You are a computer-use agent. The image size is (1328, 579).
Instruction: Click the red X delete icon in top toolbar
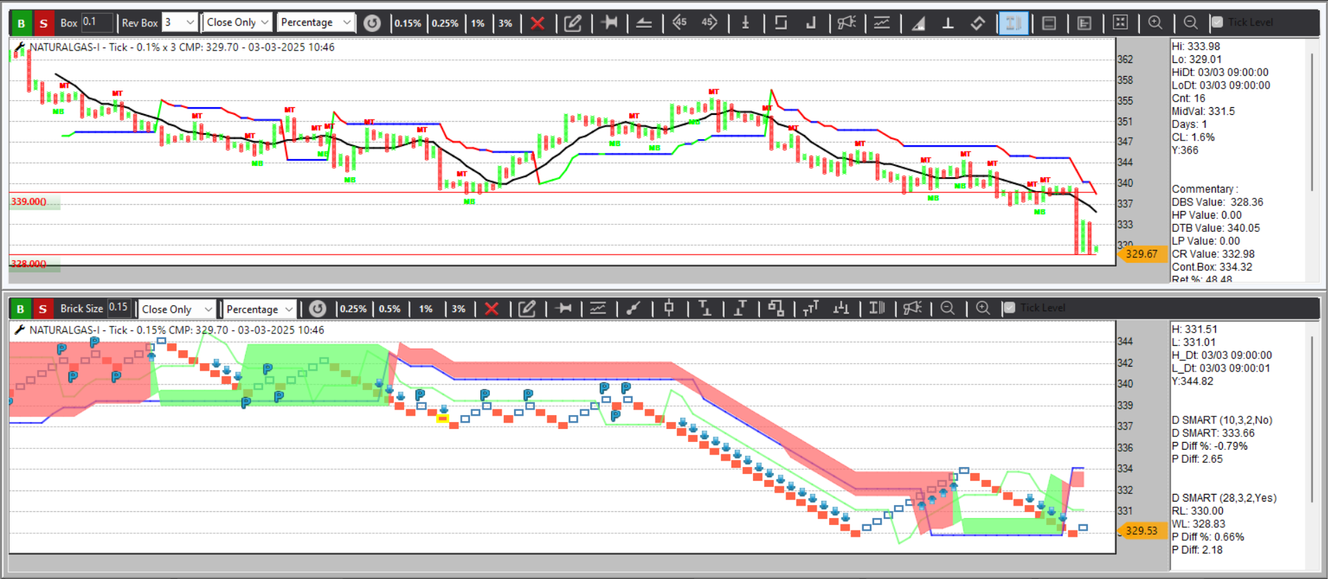tap(537, 23)
